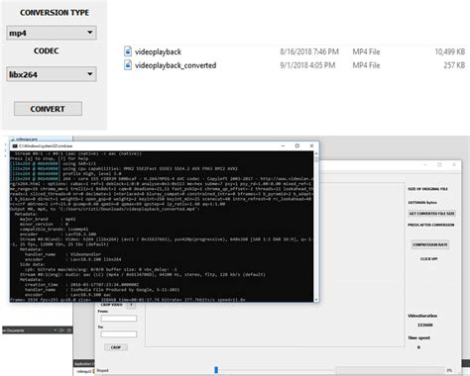
Task: Close the cmd.exe console window
Action: tap(311, 145)
